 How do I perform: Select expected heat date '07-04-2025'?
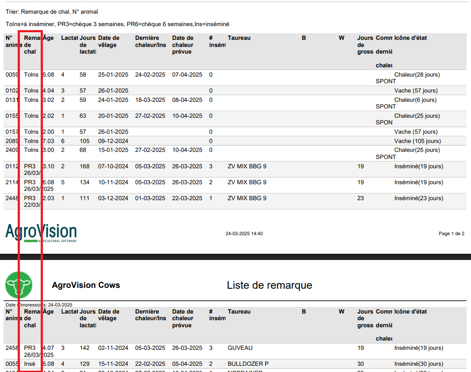[x=187, y=74]
